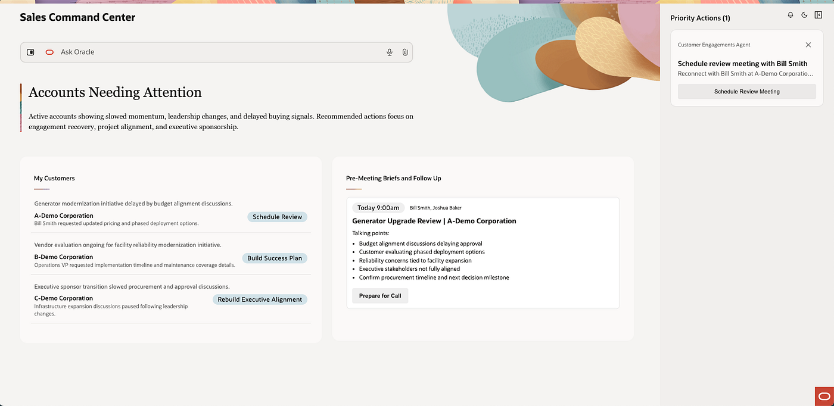Select the Today 9:00am meeting time chip
This screenshot has height=406, width=834.
pos(378,208)
